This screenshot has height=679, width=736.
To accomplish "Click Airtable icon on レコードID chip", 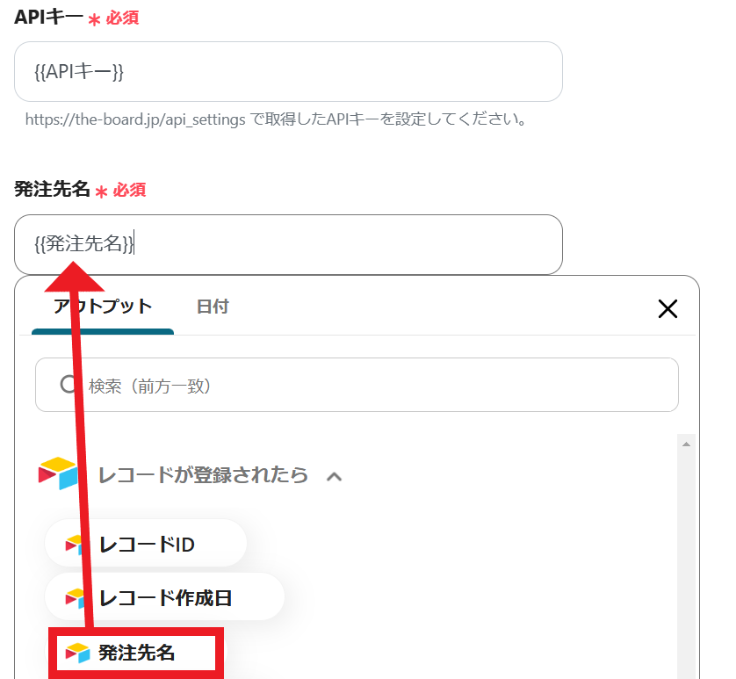I will 75,545.
